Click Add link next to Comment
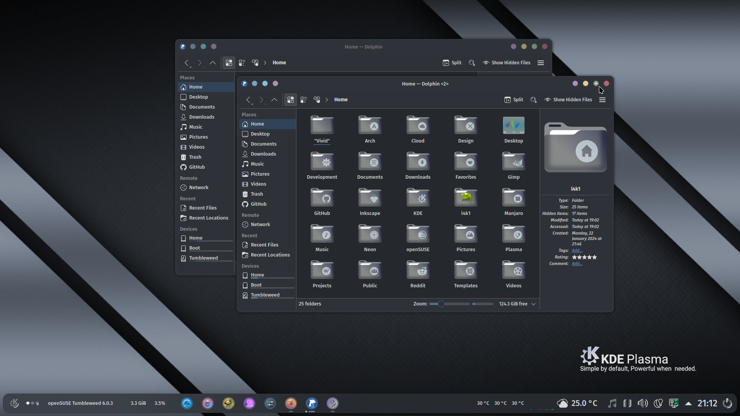Viewport: 740px width, 416px height. (577, 263)
